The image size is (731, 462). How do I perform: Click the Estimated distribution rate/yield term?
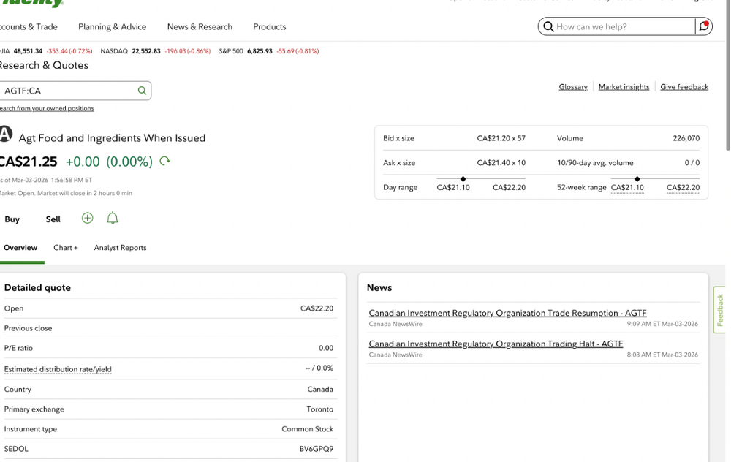[x=58, y=369]
